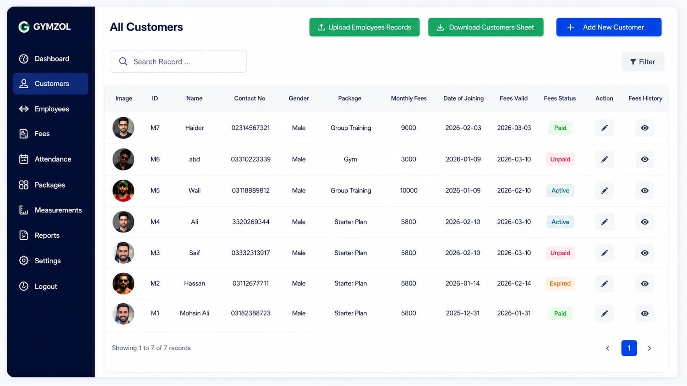Screen dimensions: 687x386
Task: Click joining date 2025-12-31
Action: pos(463,313)
